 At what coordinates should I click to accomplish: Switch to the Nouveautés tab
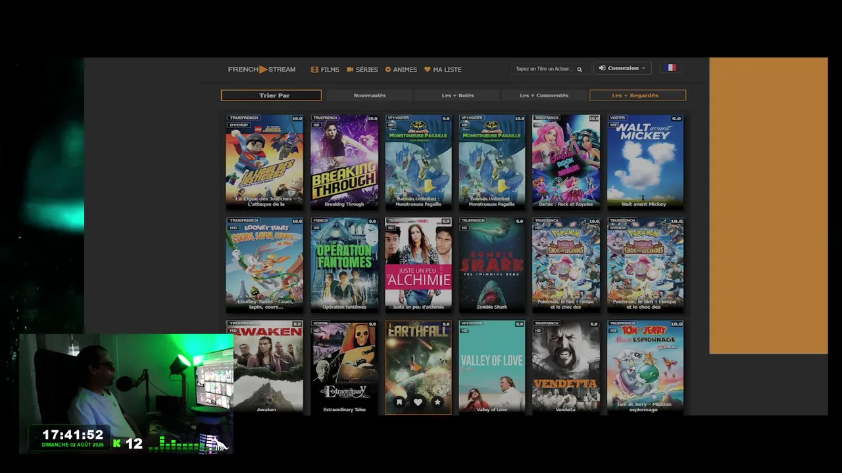pyautogui.click(x=370, y=95)
